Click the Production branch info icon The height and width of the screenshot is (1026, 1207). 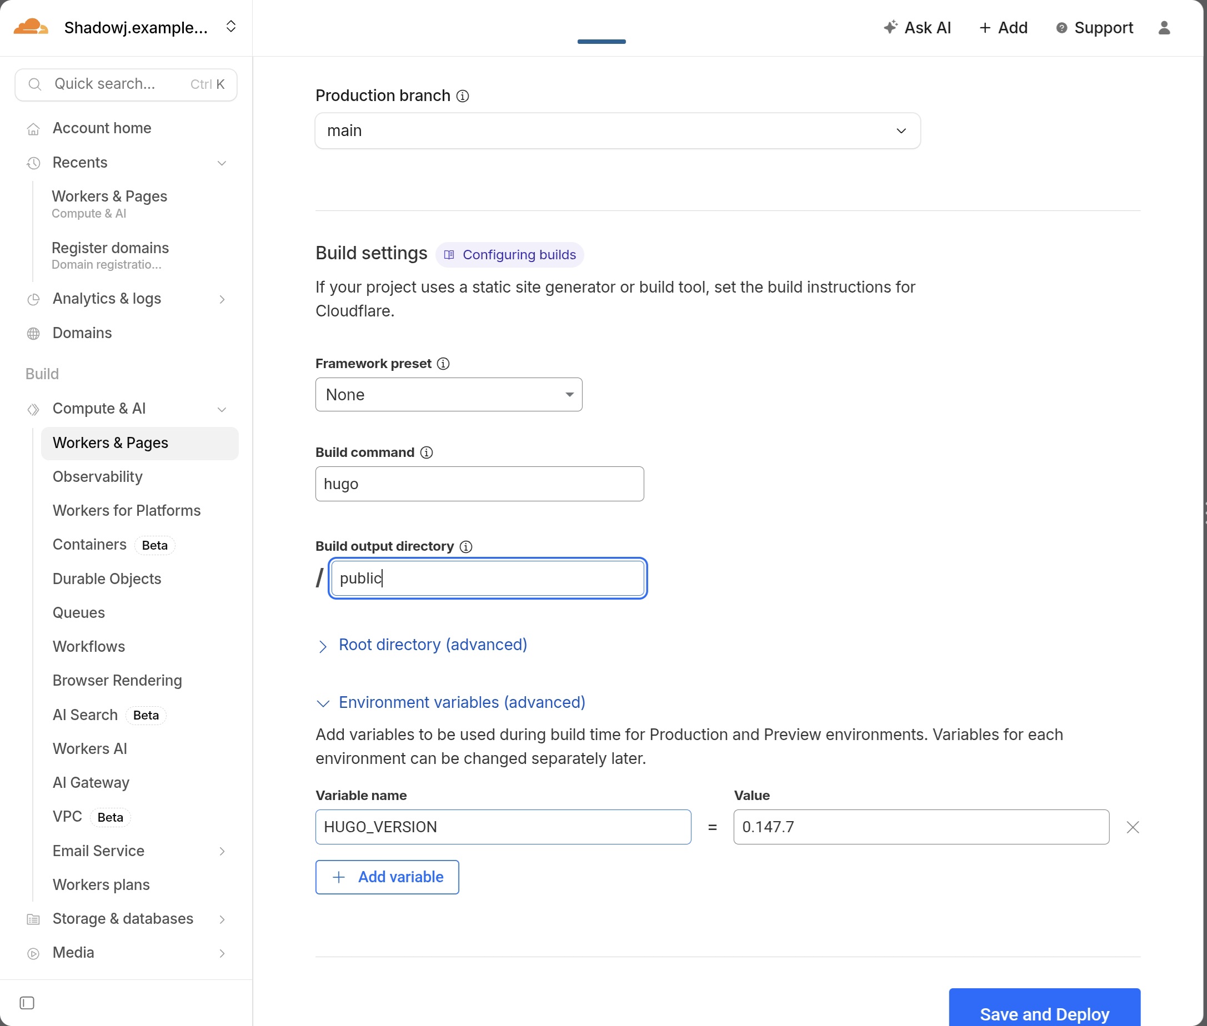pos(463,96)
